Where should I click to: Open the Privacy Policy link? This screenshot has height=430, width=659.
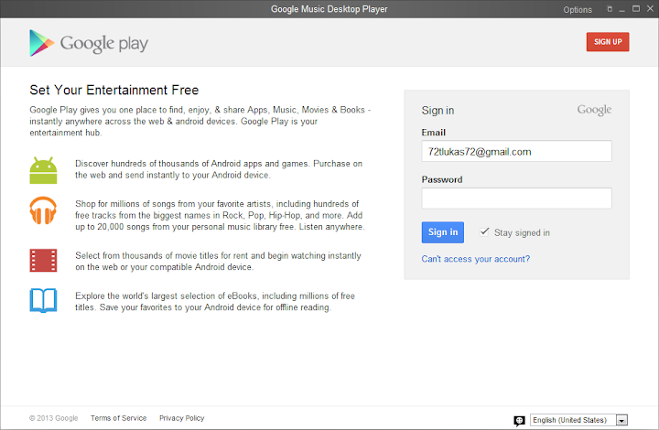181,418
